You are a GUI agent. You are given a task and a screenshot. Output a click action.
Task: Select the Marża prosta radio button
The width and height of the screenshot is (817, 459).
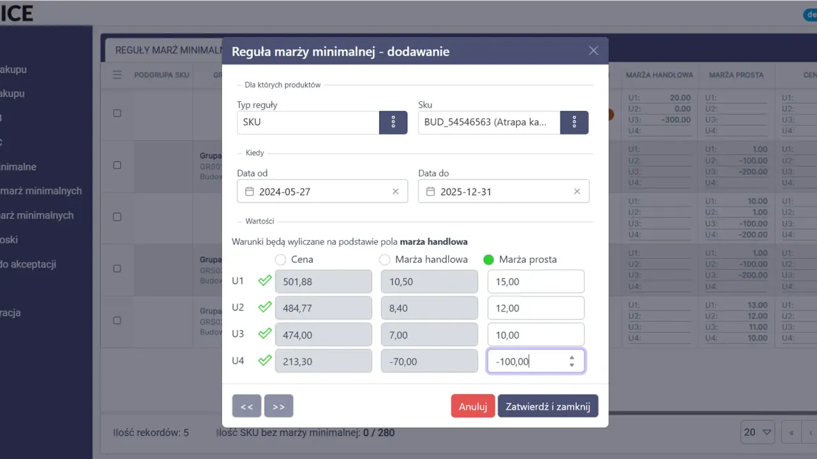coord(489,259)
